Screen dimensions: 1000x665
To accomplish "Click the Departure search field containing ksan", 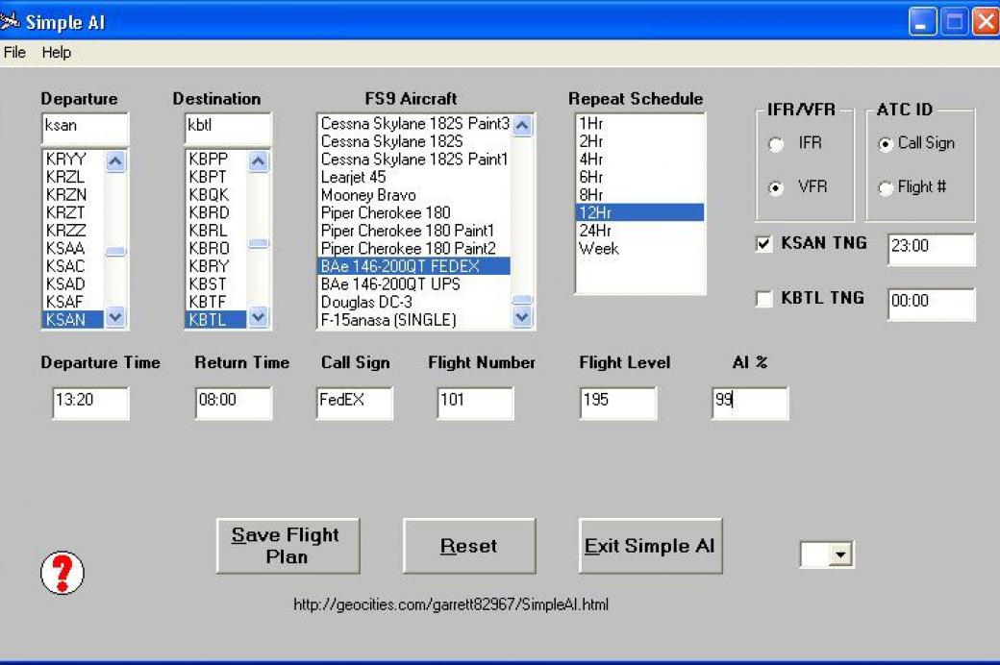I will pos(85,128).
